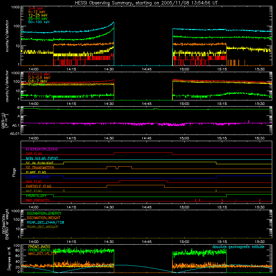The height and width of the screenshot is (276, 276).
Task: Click the 14:15 tick under the GOES panel
Action: [x=71, y=138]
